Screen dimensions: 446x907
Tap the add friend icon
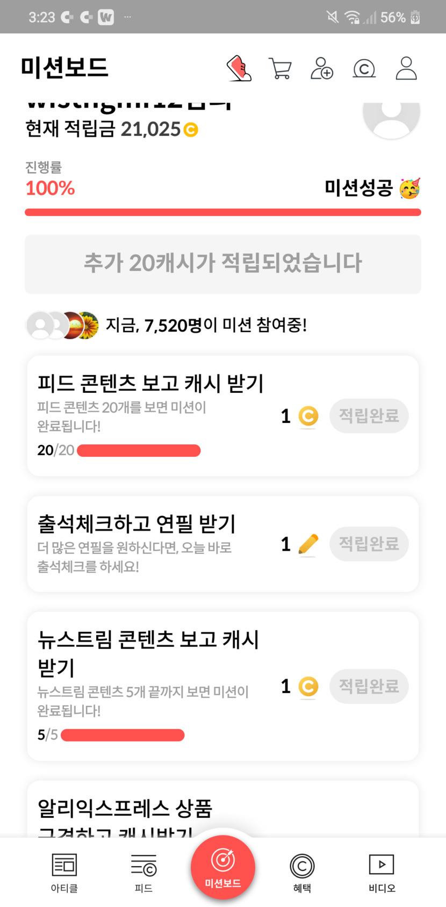tap(322, 69)
